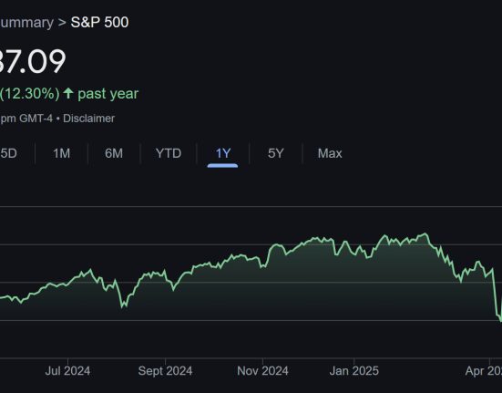
Task: Switch chart to YTD range
Action: tap(169, 153)
